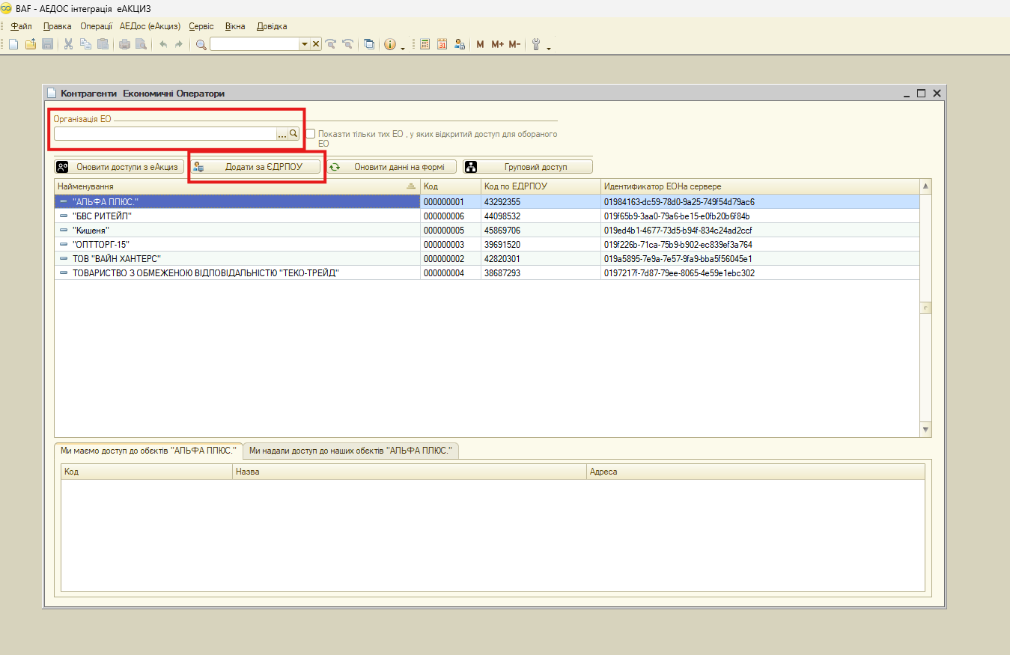Image resolution: width=1010 pixels, height=655 pixels.
Task: Click the Оновити доступи з еАкциз button
Action: coord(120,167)
